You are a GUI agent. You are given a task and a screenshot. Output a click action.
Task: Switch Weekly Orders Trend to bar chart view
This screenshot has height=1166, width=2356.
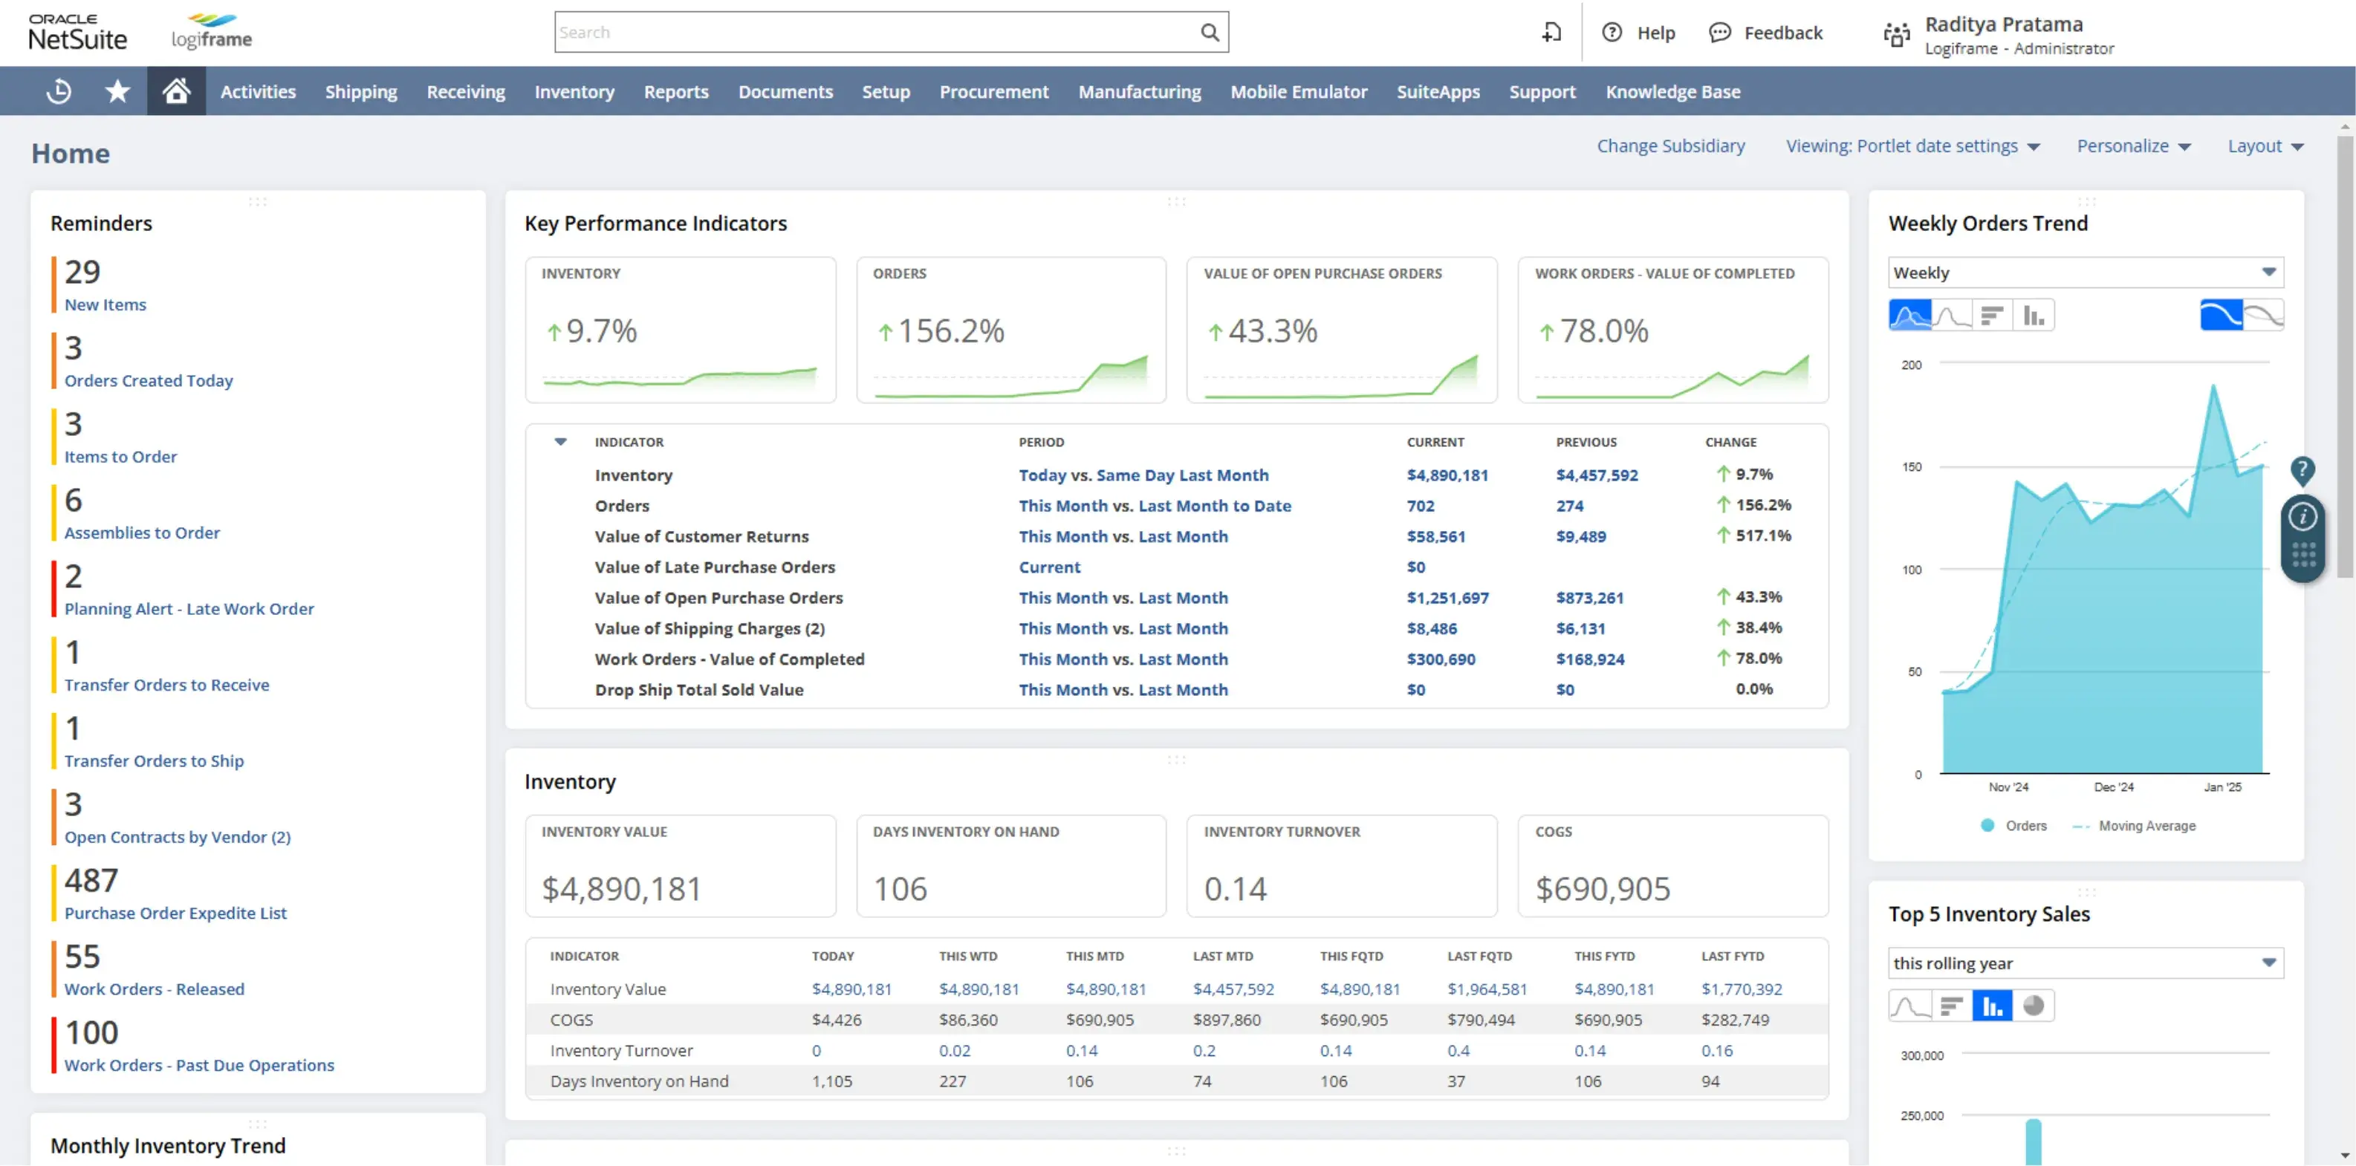pos(2034,315)
